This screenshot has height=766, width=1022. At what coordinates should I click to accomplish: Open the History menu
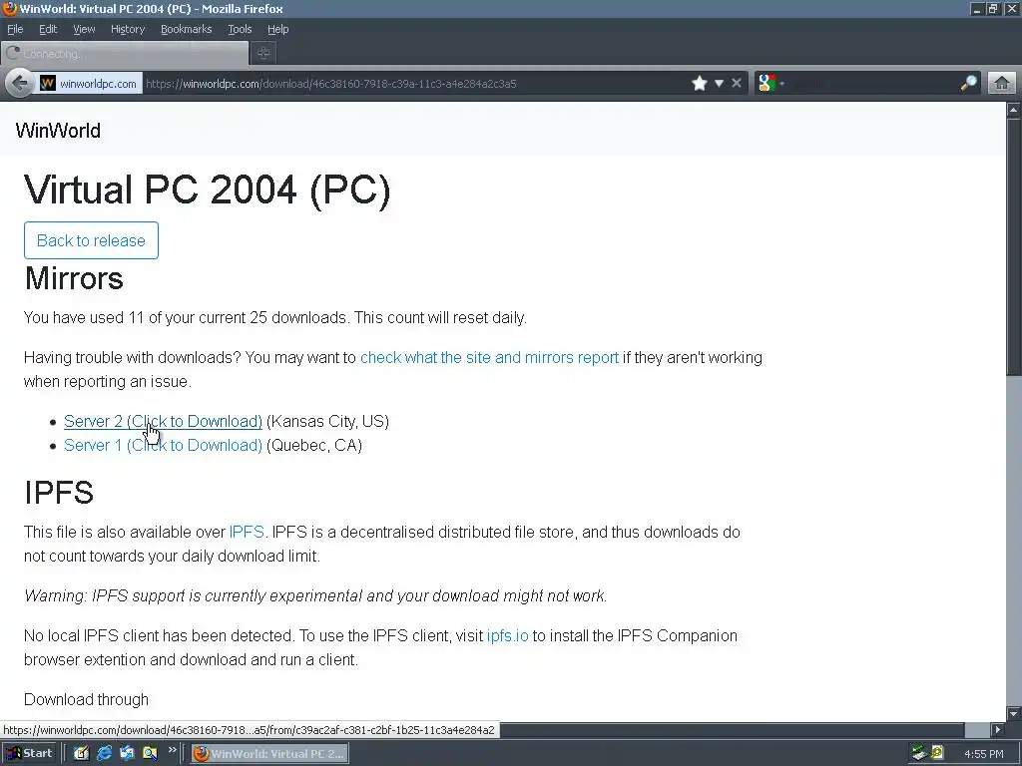coord(127,29)
